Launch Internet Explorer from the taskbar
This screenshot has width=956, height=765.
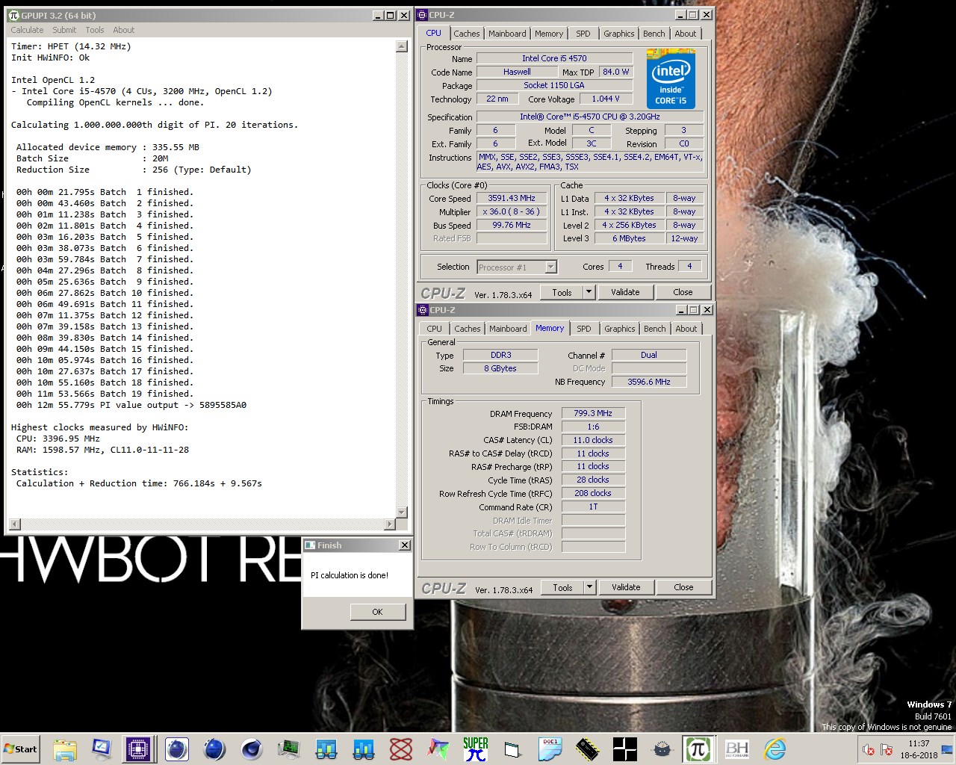(775, 749)
